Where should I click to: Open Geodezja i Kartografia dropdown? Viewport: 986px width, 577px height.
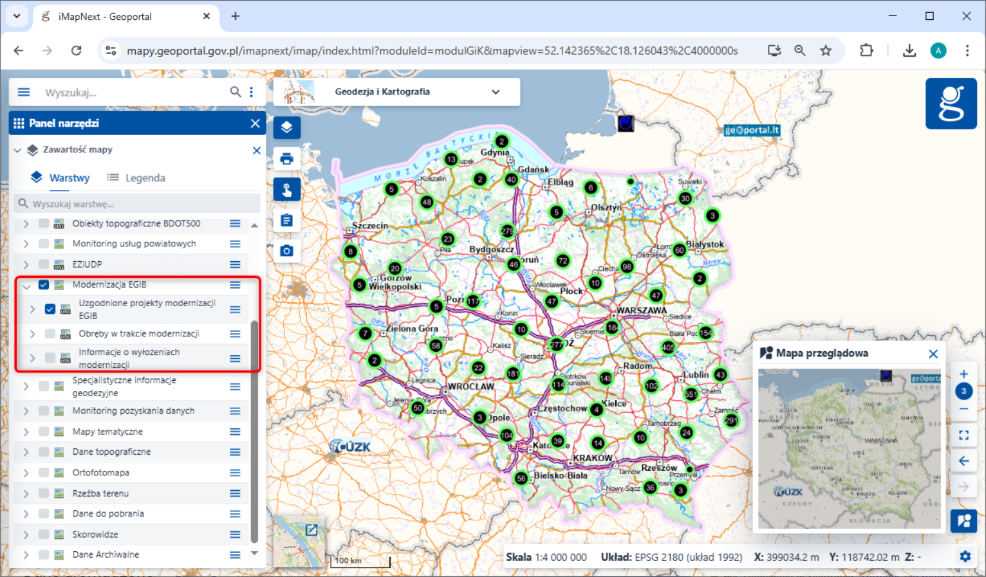click(495, 92)
